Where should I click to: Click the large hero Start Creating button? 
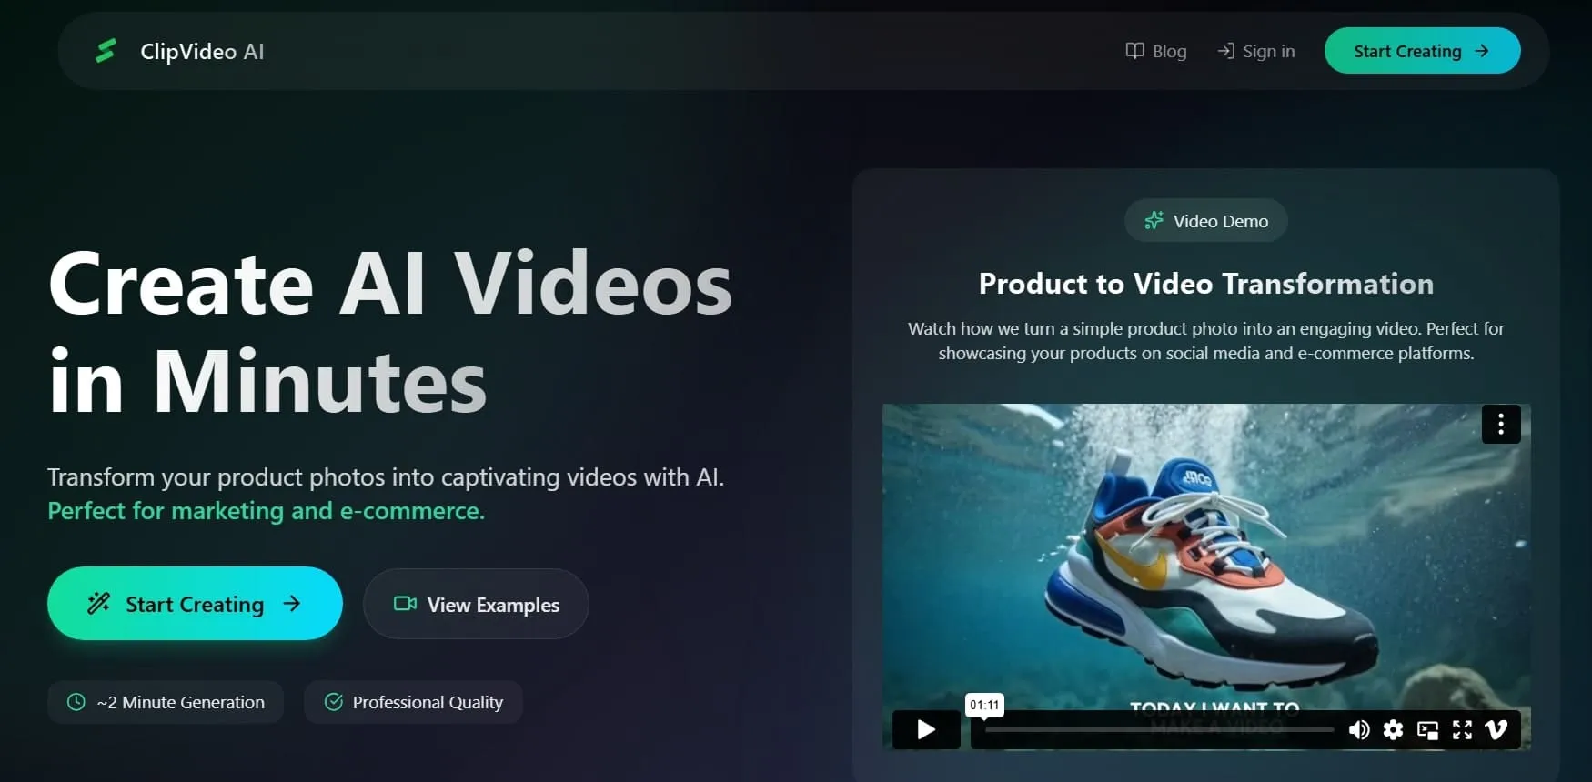[195, 604]
